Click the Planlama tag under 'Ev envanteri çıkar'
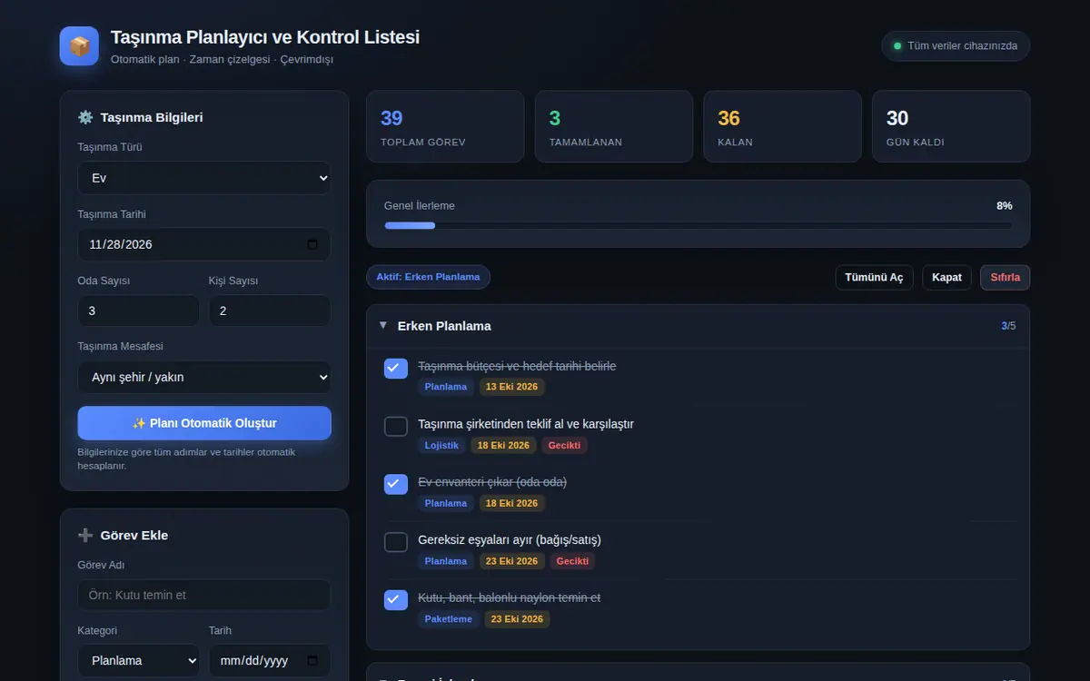 (446, 503)
